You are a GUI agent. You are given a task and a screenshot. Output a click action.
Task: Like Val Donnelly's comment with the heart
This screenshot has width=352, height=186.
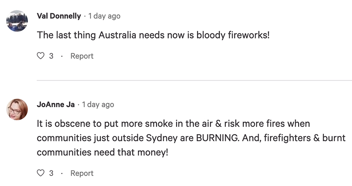(x=41, y=56)
